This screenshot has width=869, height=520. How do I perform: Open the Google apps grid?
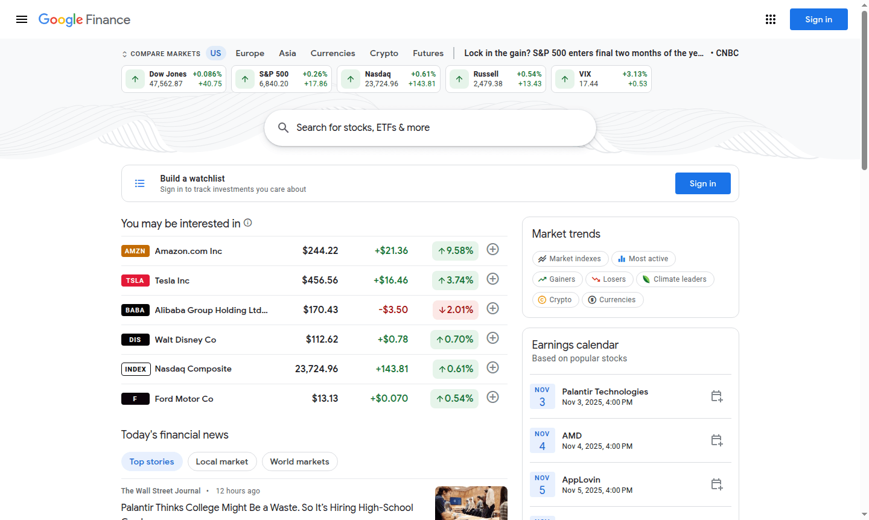click(771, 19)
